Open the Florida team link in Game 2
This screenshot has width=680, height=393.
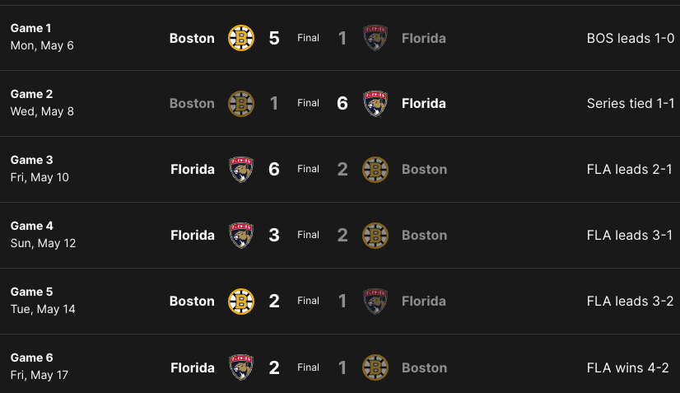[x=424, y=104]
